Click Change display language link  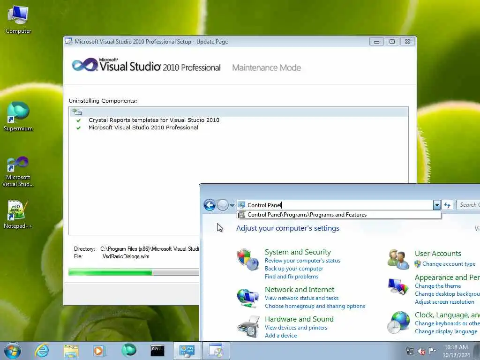coord(446,331)
